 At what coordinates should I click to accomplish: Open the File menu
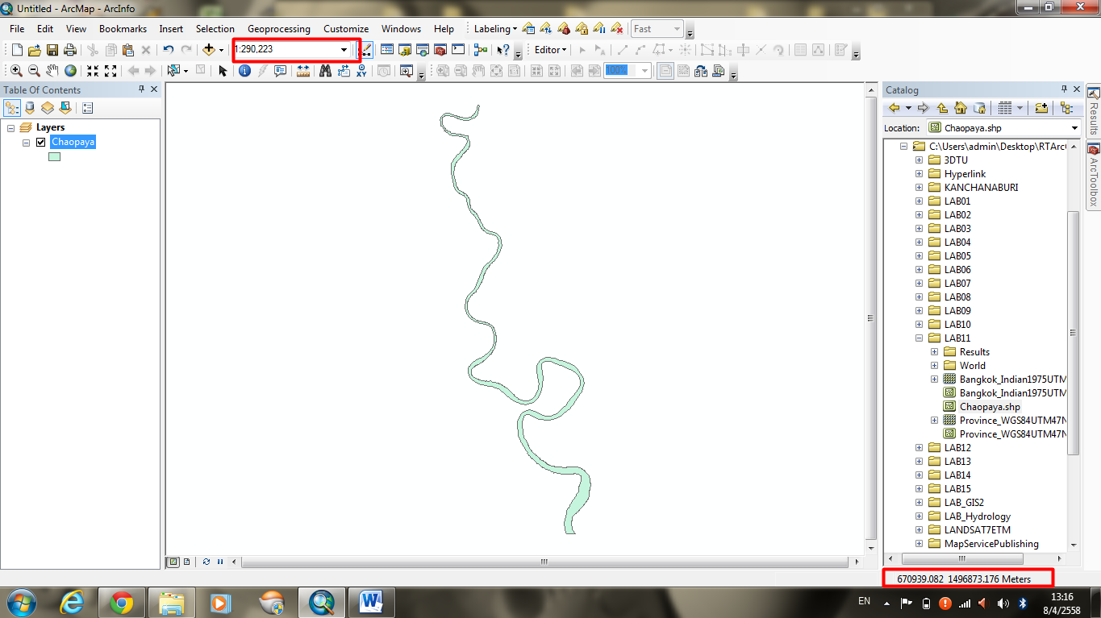pyautogui.click(x=17, y=29)
